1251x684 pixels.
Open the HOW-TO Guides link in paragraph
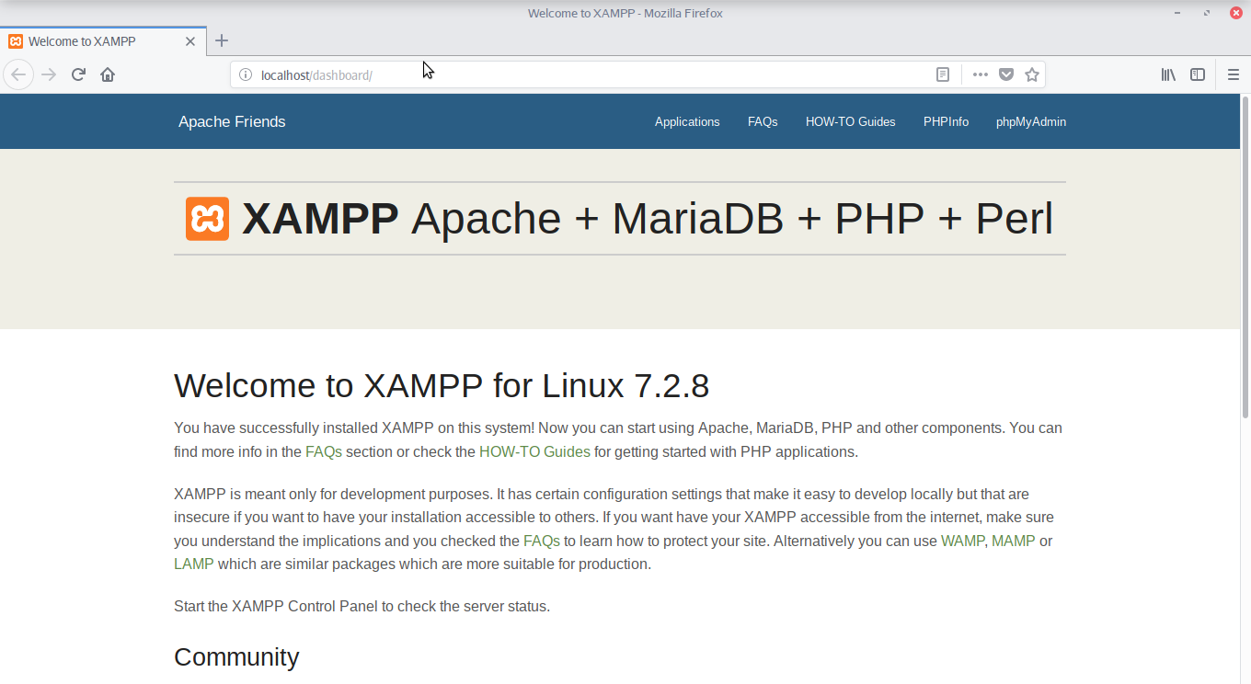click(534, 451)
